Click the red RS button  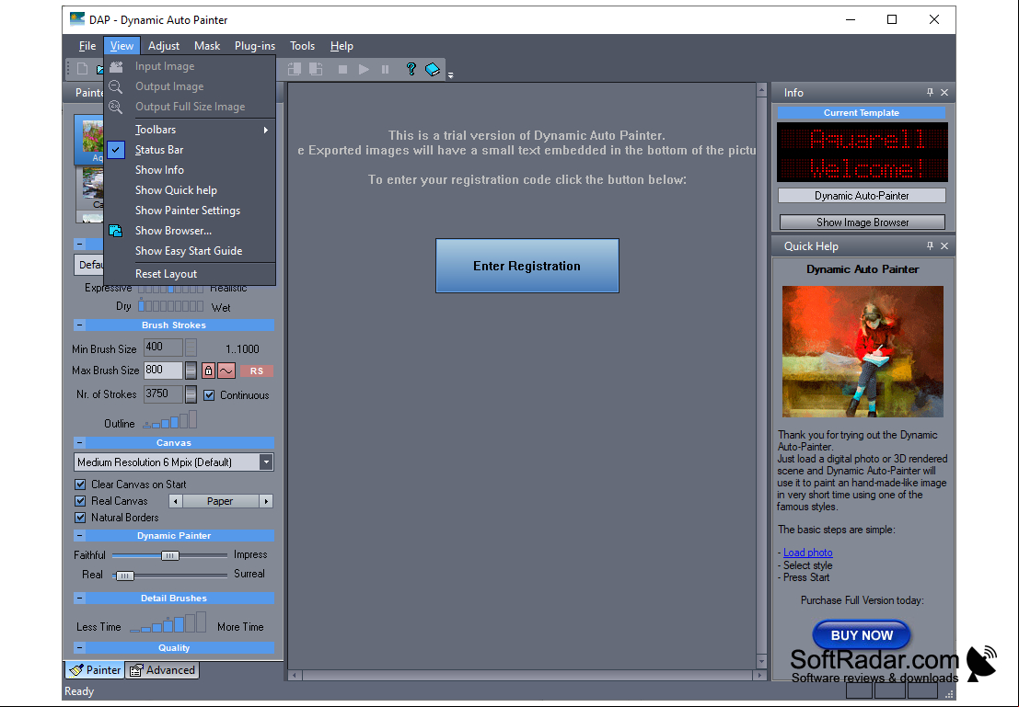coord(257,371)
